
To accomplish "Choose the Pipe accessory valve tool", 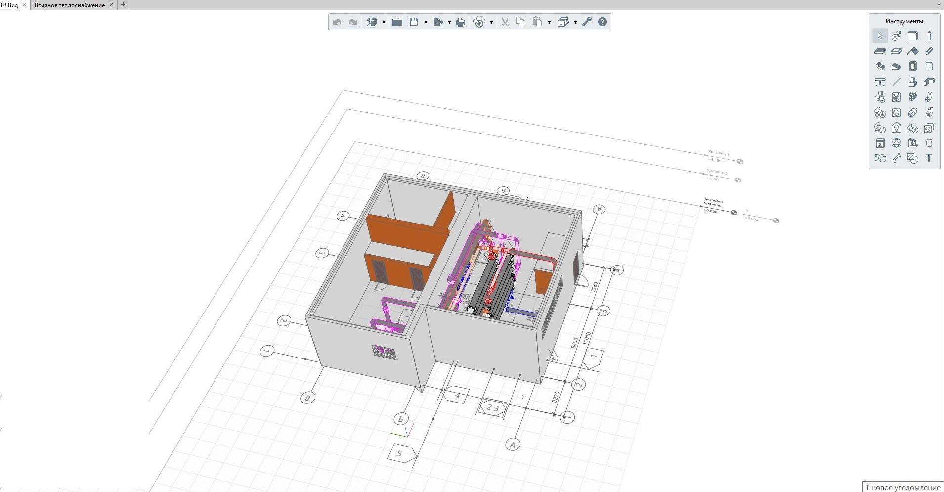I will [912, 97].
